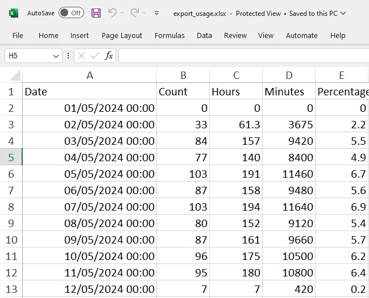Screen dimensions: 369x298
Task: Select the column B header
Action: [x=183, y=75]
